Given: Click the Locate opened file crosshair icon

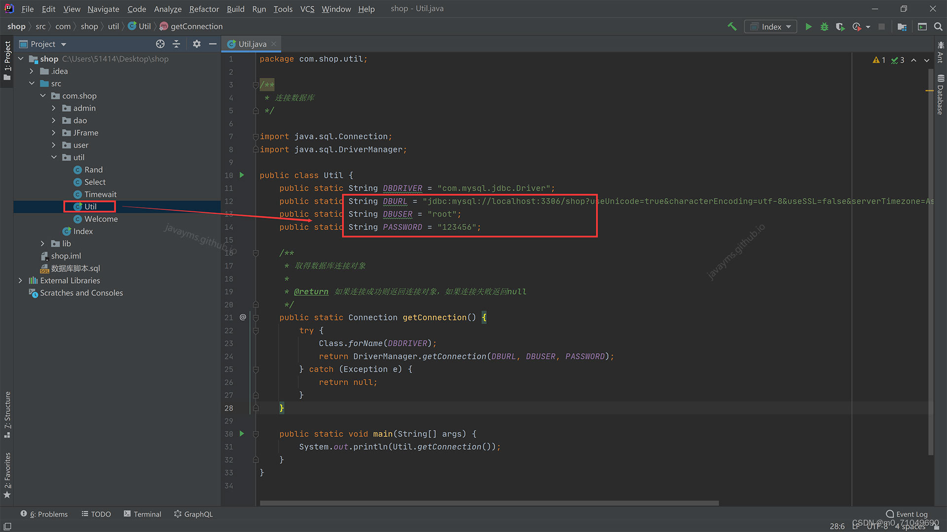Looking at the screenshot, I should point(160,44).
